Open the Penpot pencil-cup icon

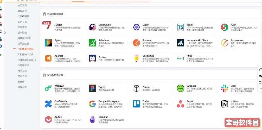coord(136,88)
